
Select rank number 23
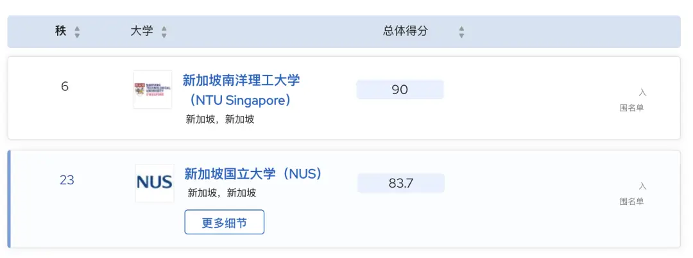tap(67, 180)
